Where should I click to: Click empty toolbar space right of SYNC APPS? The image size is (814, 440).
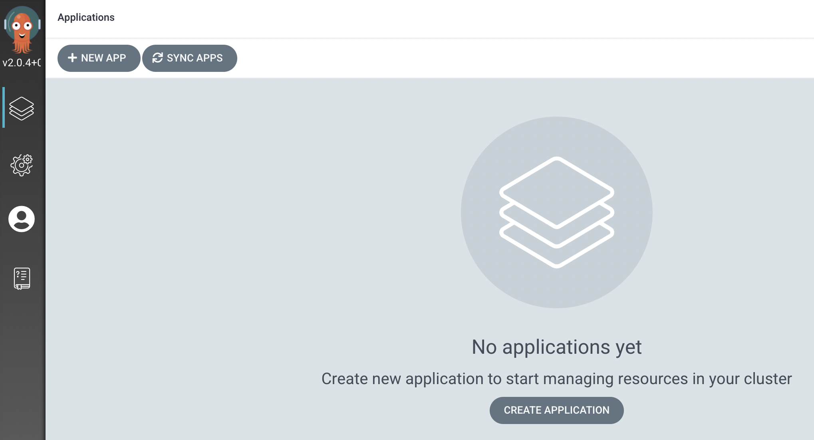point(519,58)
